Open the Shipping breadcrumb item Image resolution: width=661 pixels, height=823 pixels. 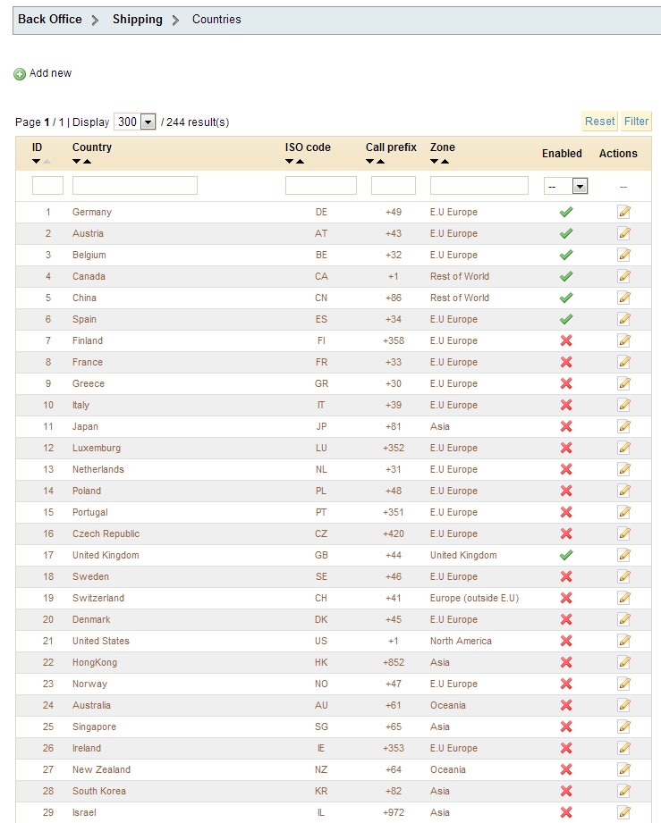[x=138, y=20]
